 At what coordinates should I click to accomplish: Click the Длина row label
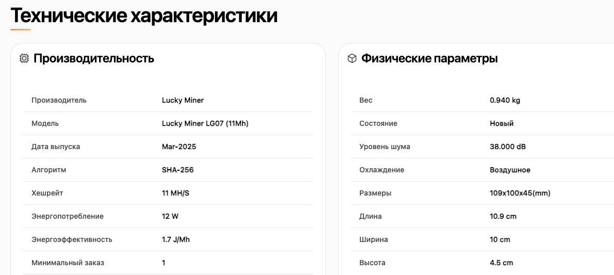click(x=371, y=216)
